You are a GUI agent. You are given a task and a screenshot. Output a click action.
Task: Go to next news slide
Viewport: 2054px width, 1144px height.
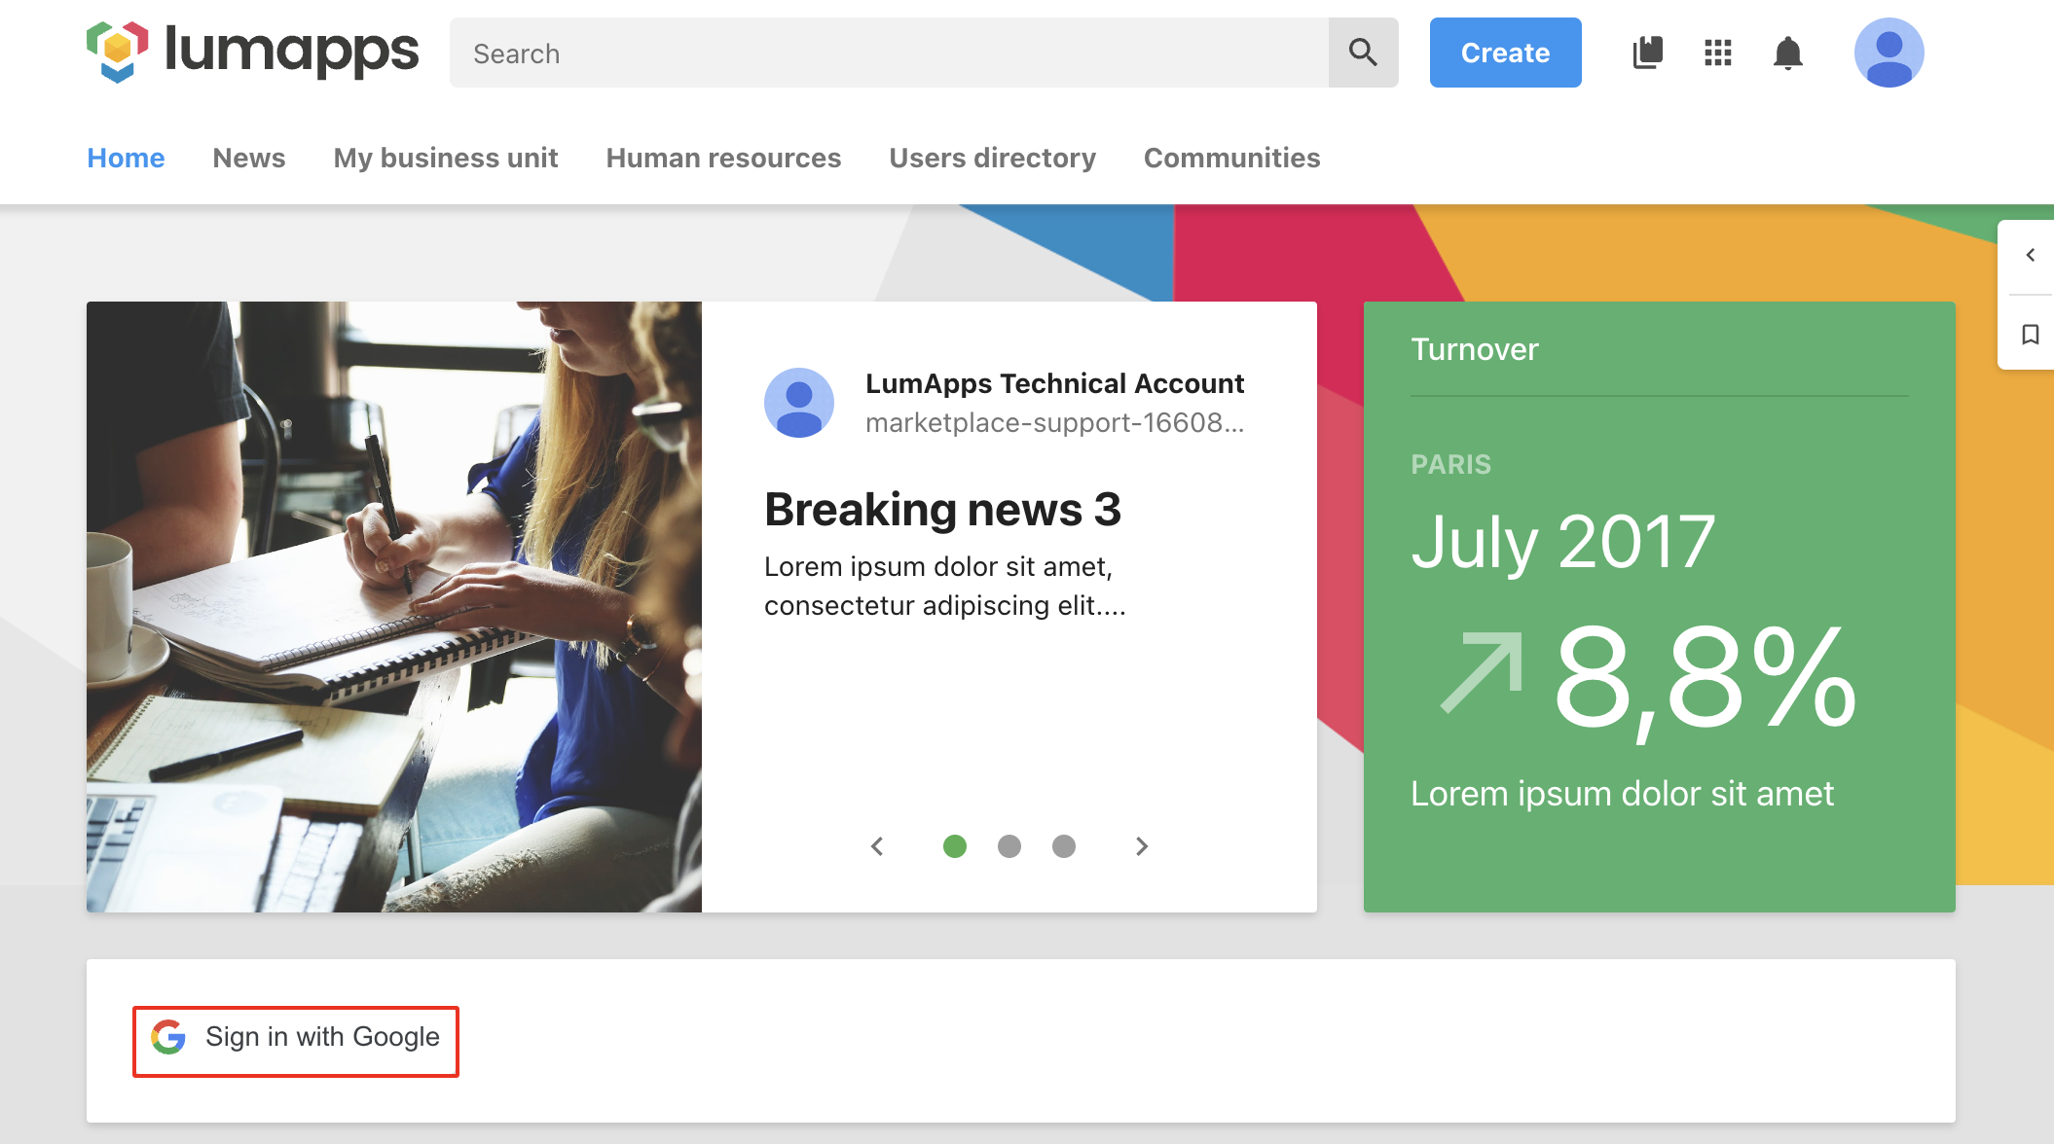click(1142, 846)
